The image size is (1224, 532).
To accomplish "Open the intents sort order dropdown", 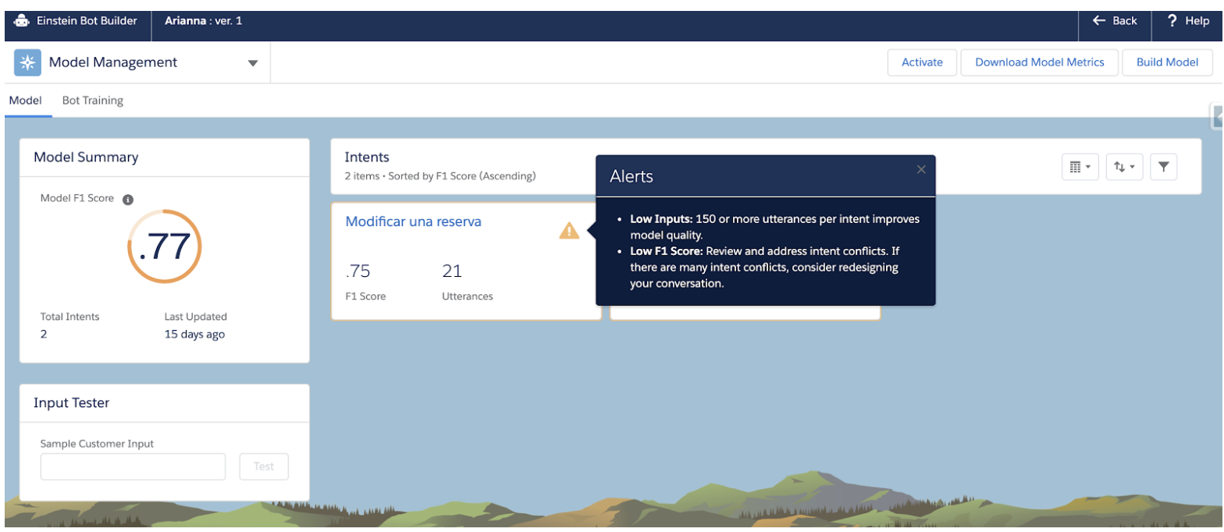I will point(1124,166).
